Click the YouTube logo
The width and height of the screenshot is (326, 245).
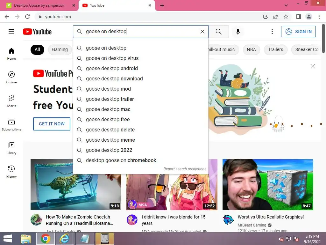tap(37, 32)
